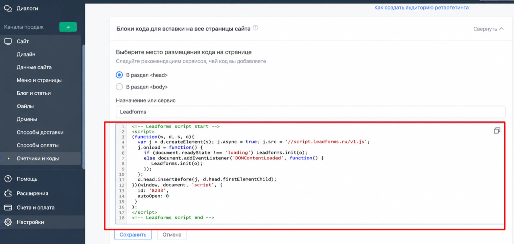Copy code with the copy icon
Viewport: 514px width, 244px height.
[497, 130]
